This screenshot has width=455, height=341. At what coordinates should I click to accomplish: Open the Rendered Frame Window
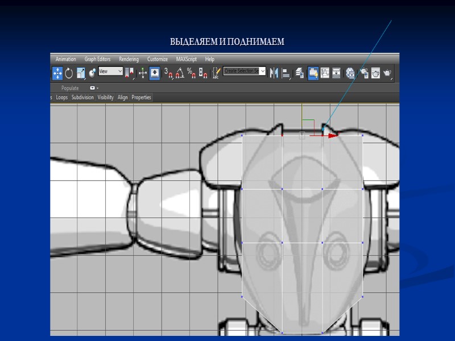[x=375, y=73]
